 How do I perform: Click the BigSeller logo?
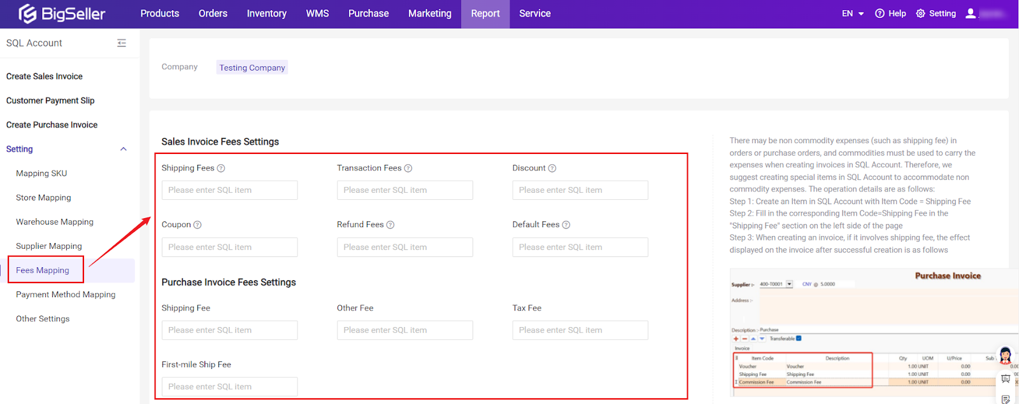[x=62, y=13]
